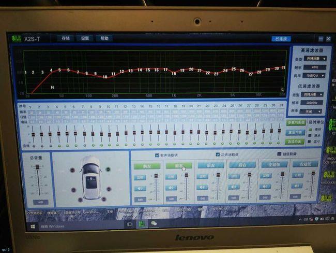Select the right subwoofer behind the car
336x253 pixels.
(x=104, y=199)
